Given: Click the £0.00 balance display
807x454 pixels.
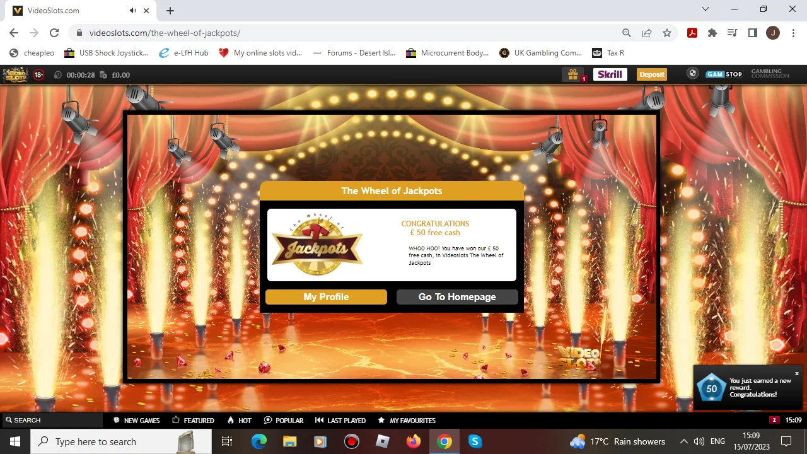Looking at the screenshot, I should tap(120, 74).
